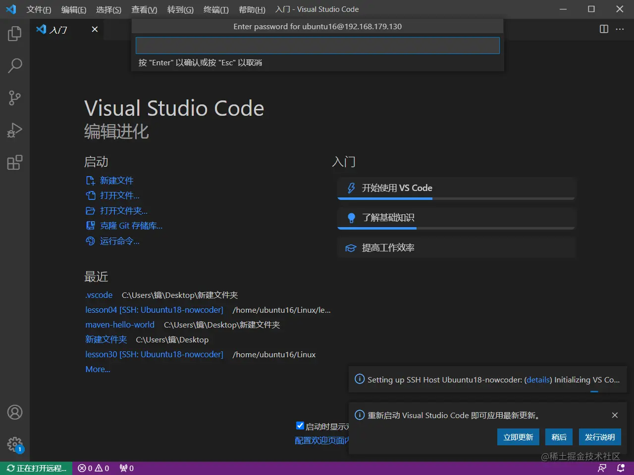Open the 转到(G) menu
634x475 pixels.
(180, 9)
